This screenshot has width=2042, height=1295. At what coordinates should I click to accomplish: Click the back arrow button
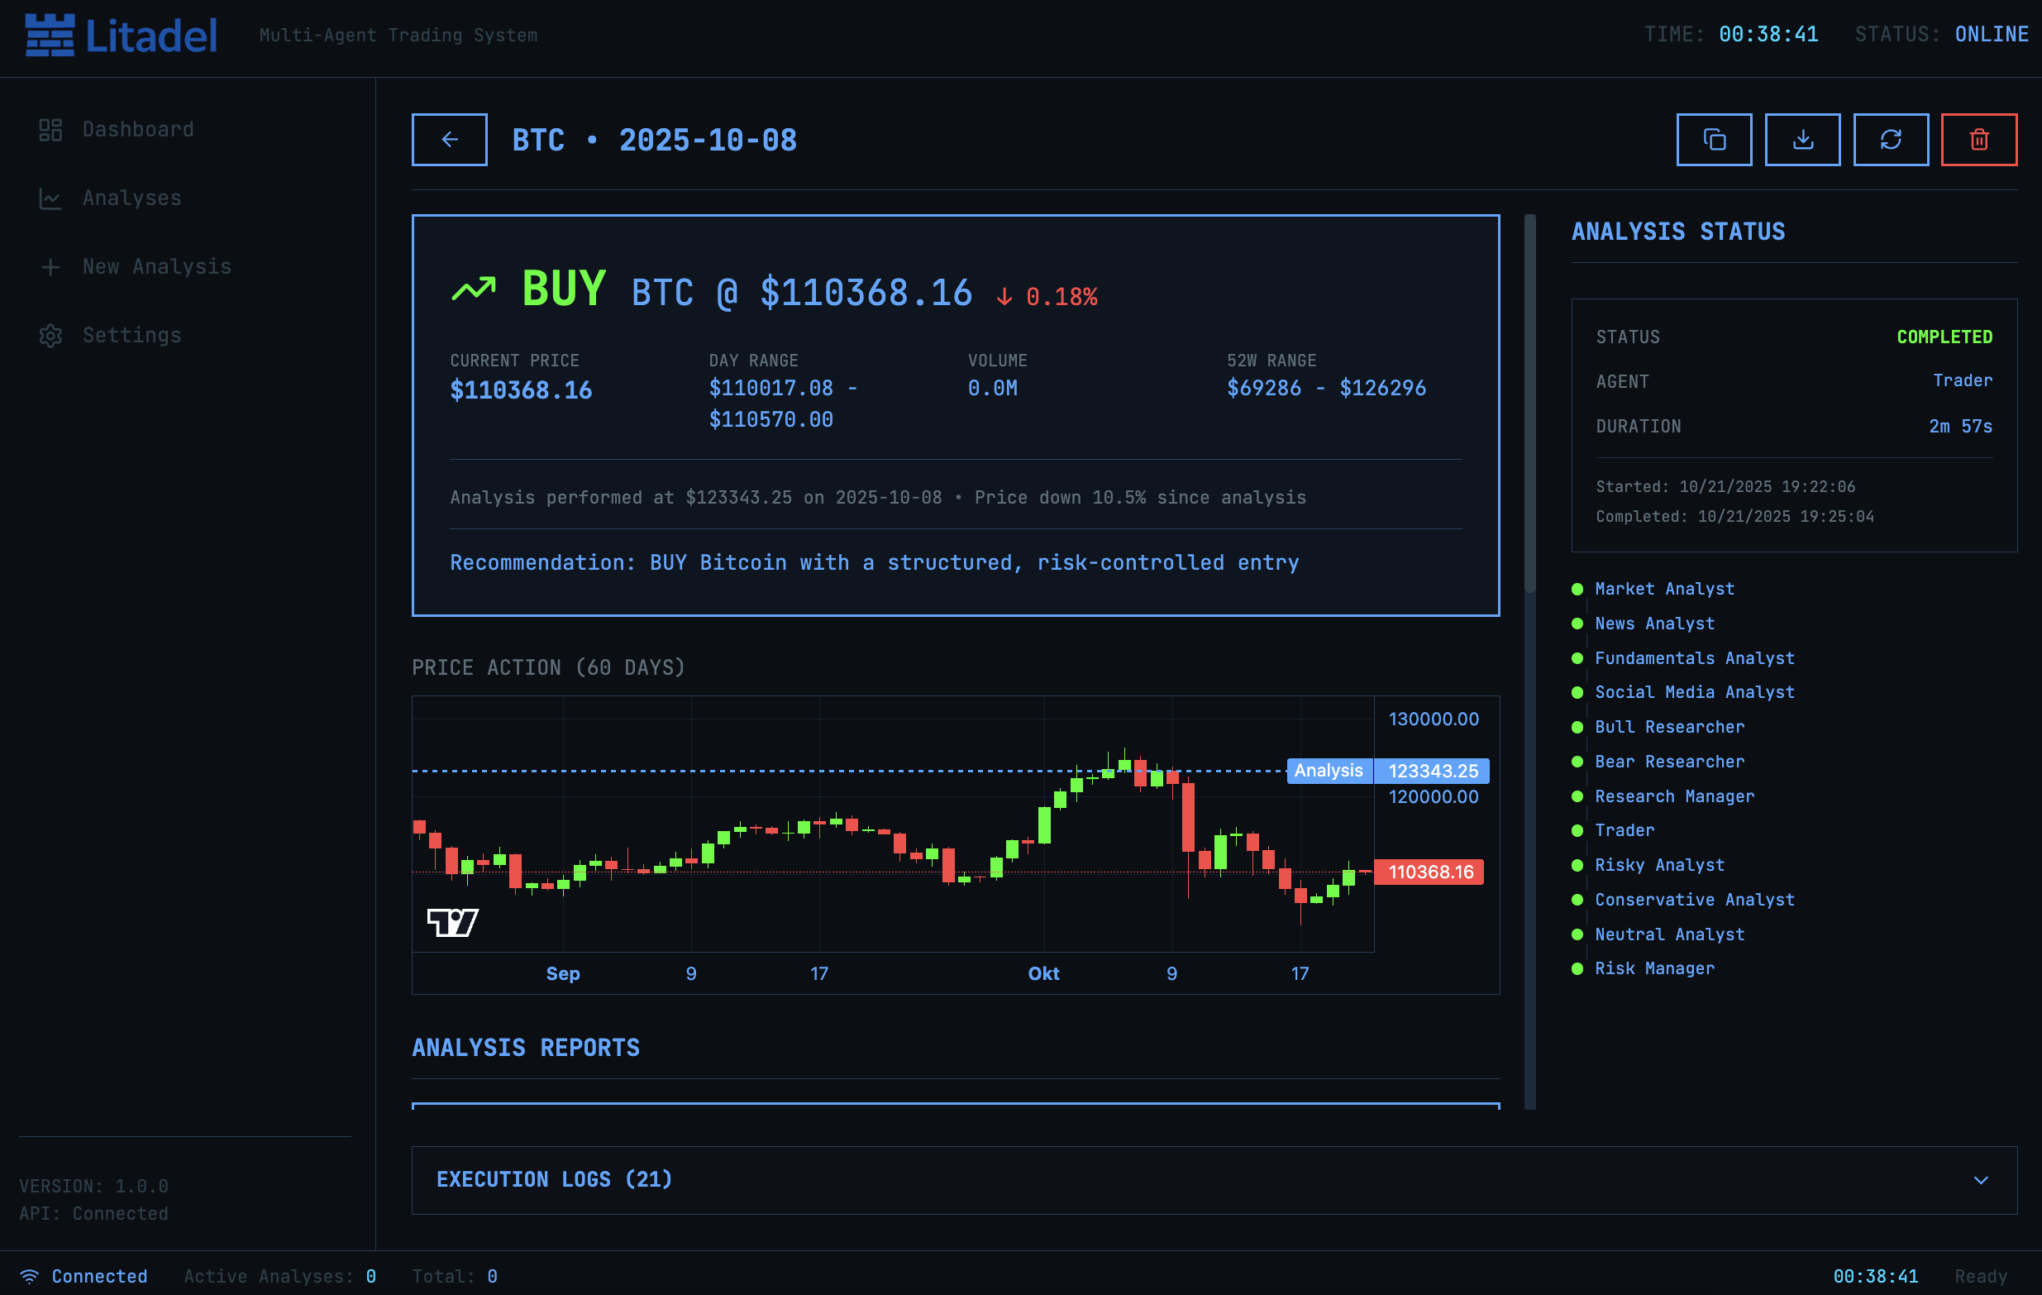450,140
